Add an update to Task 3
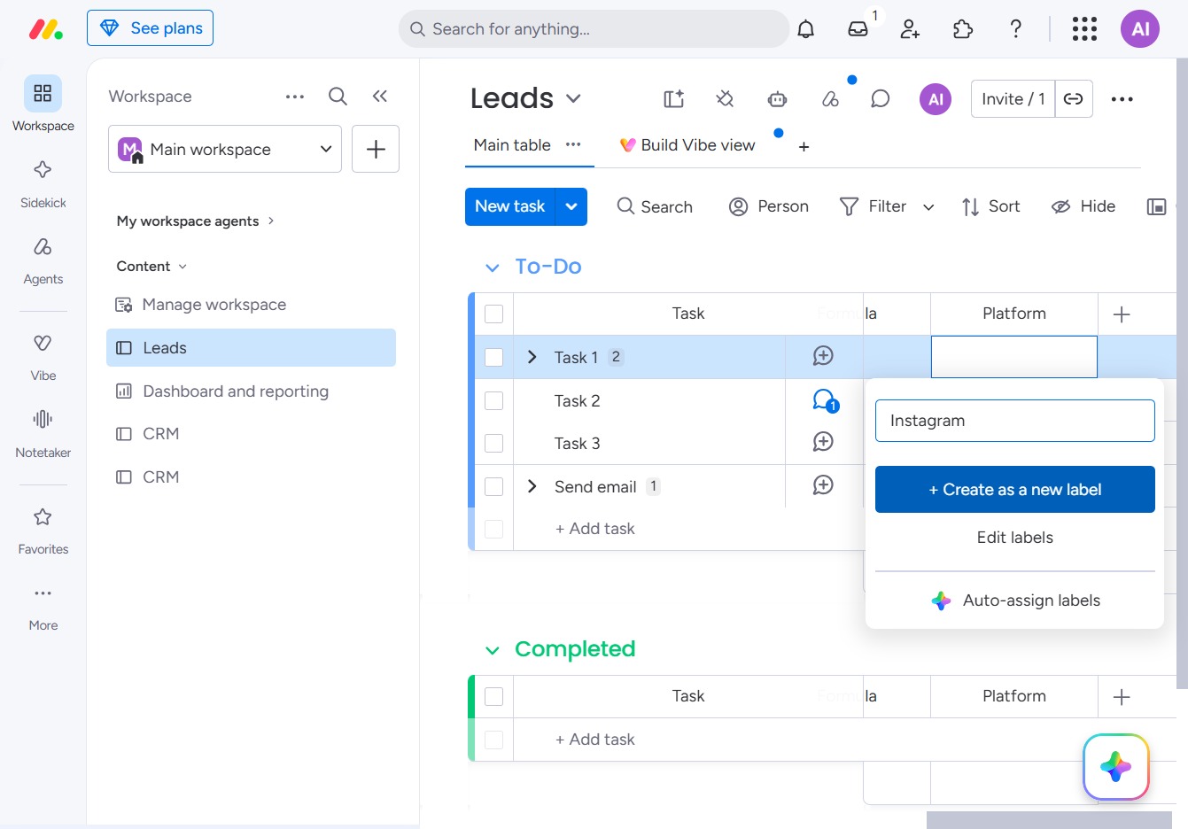The image size is (1188, 829). pos(823,442)
